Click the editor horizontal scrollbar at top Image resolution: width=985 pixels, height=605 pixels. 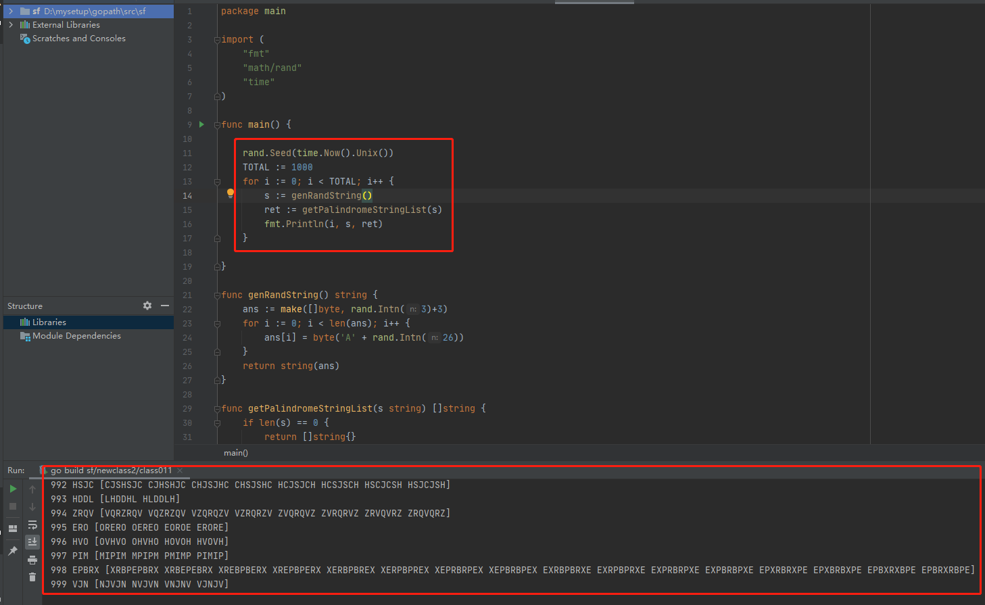tap(594, 2)
